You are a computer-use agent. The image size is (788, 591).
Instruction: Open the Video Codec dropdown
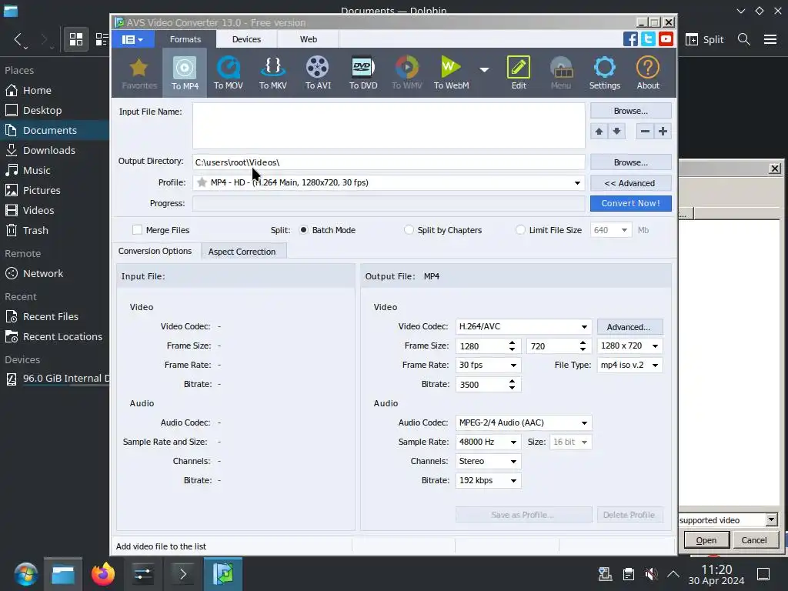pyautogui.click(x=584, y=326)
